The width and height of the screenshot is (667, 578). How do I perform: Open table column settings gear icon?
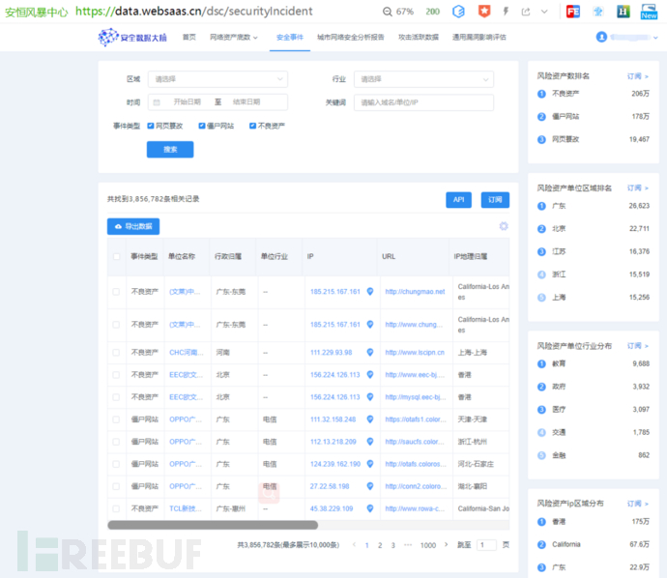504,226
